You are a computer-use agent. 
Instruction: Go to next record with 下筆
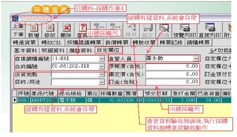[x=18, y=34]
